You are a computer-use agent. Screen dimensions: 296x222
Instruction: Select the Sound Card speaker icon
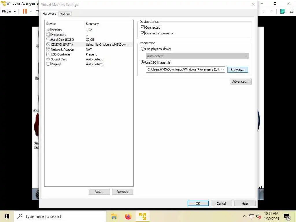(x=48, y=59)
